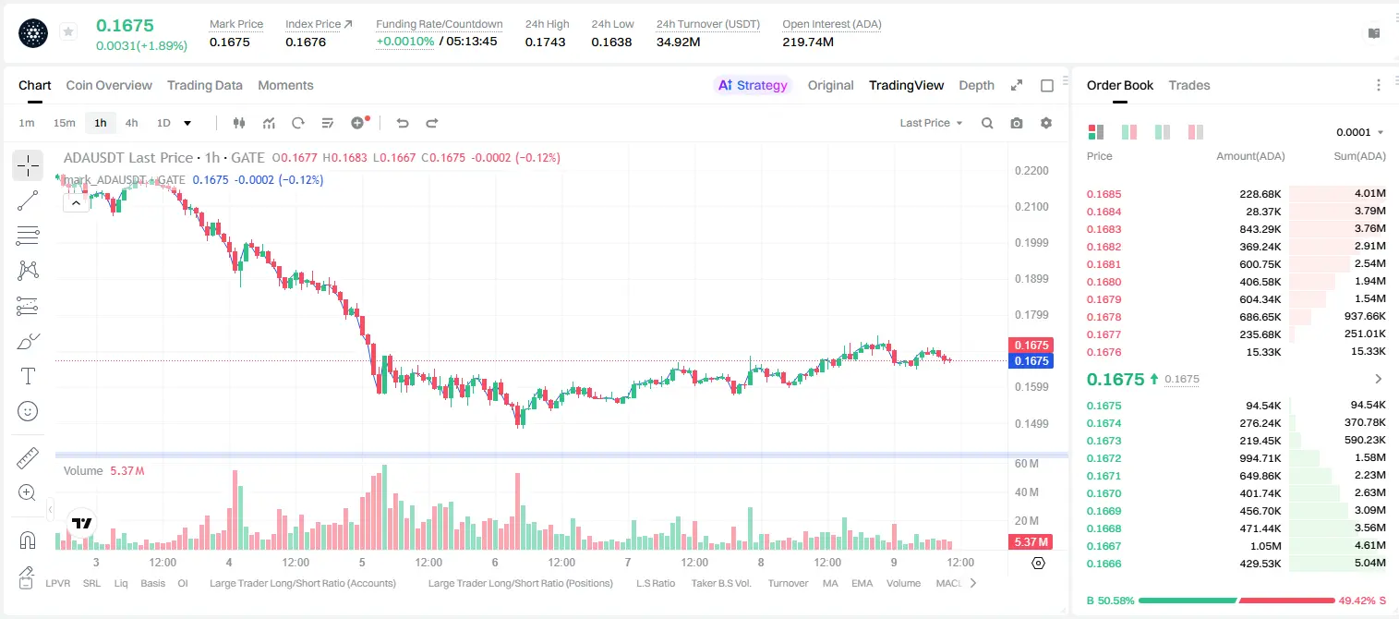Show only buy orders in order book
Image resolution: width=1399 pixels, height=619 pixels.
1162,132
